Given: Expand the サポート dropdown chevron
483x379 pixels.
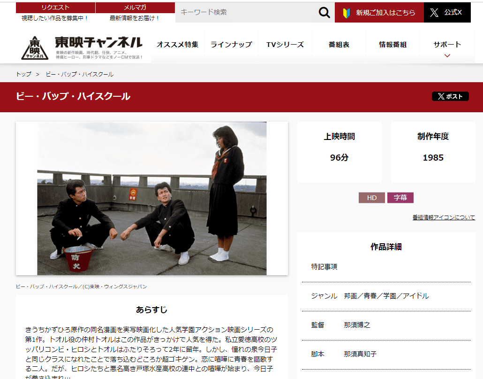Looking at the screenshot, I should pyautogui.click(x=447, y=56).
